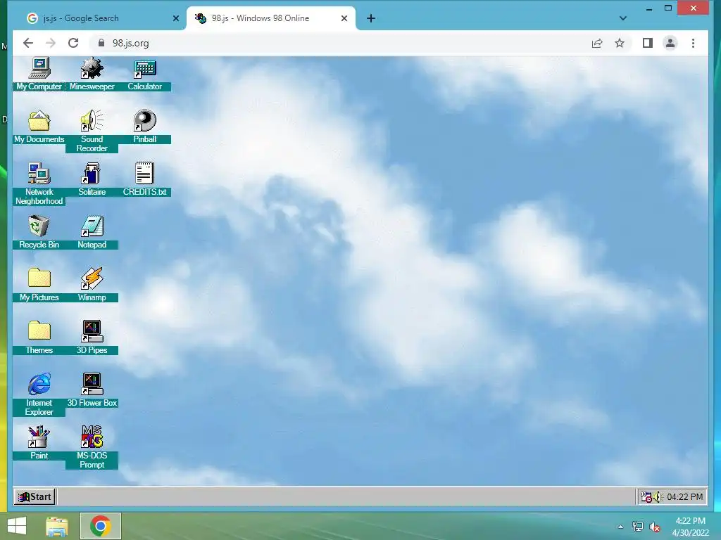The height and width of the screenshot is (540, 721).
Task: Click the Windows 98 Start button
Action: [35, 497]
